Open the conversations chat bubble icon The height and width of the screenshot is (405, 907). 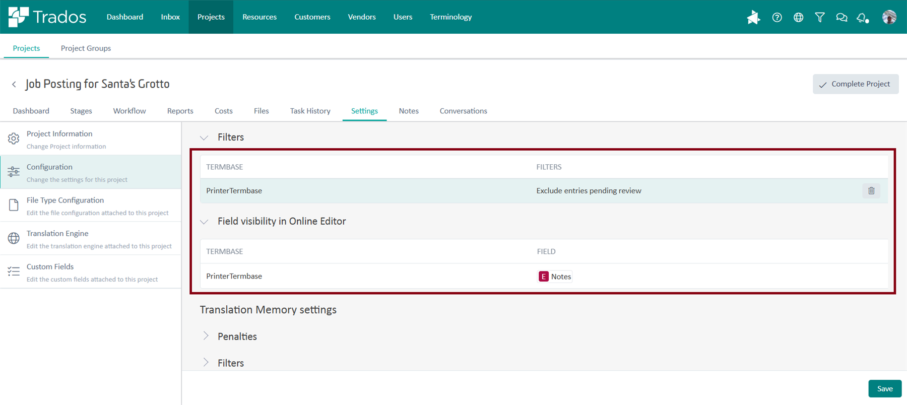click(841, 17)
